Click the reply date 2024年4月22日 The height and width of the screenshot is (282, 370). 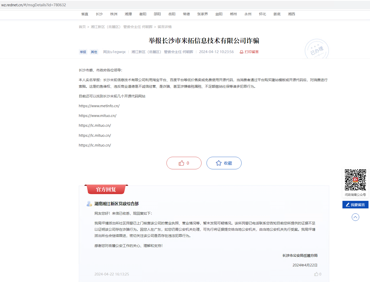point(305,265)
